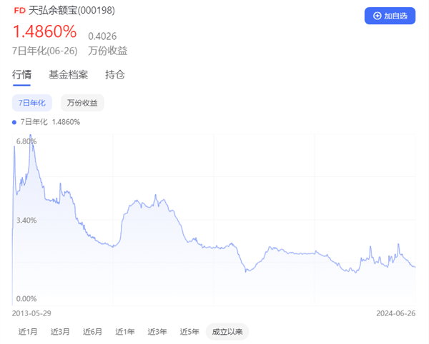Click the legend value 1.4860% above chart

pos(66,122)
